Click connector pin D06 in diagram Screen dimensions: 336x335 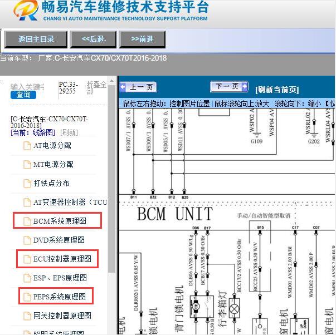click(x=196, y=228)
